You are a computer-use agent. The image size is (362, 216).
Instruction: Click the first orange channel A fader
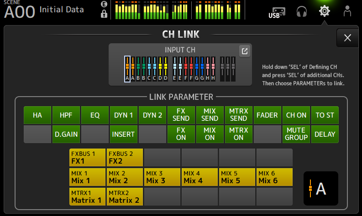click(127, 69)
